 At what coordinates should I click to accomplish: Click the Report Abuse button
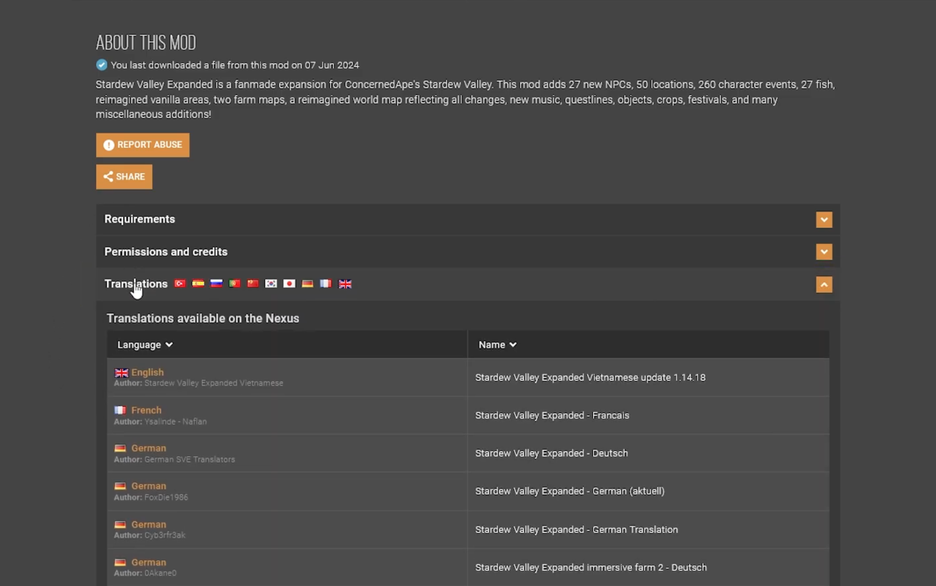click(143, 145)
